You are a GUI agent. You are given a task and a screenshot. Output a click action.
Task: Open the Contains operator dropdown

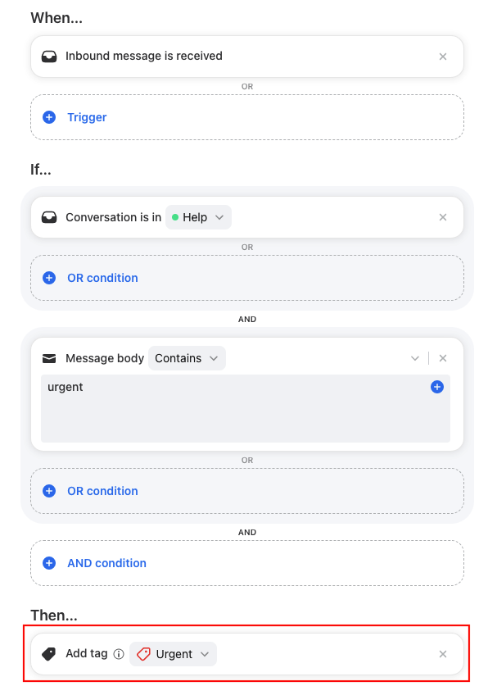[x=187, y=358]
